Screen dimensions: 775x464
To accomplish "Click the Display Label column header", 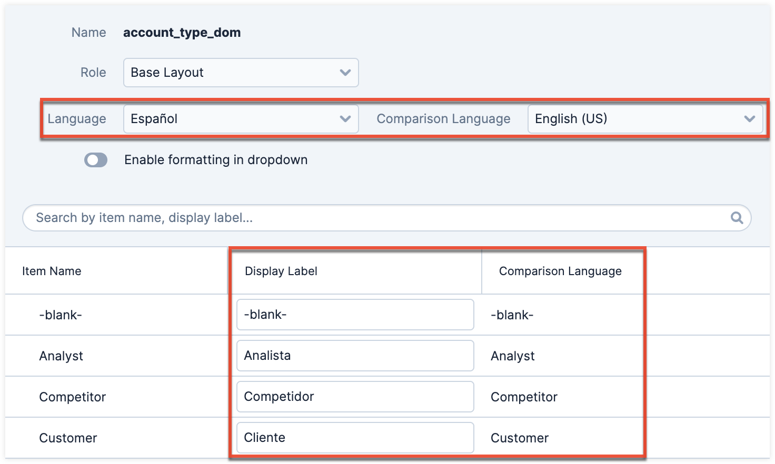I will click(x=281, y=271).
